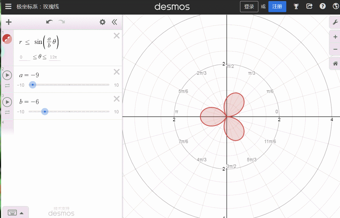Open graph settings wrench

click(x=335, y=22)
